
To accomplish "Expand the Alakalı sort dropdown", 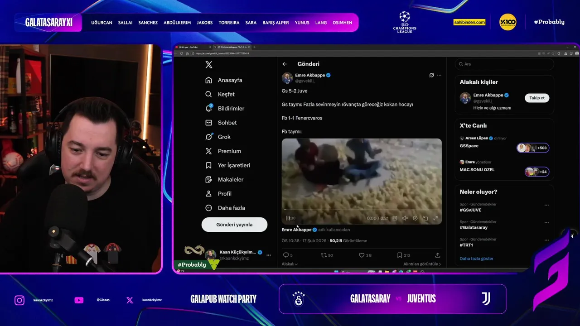I will tap(290, 264).
